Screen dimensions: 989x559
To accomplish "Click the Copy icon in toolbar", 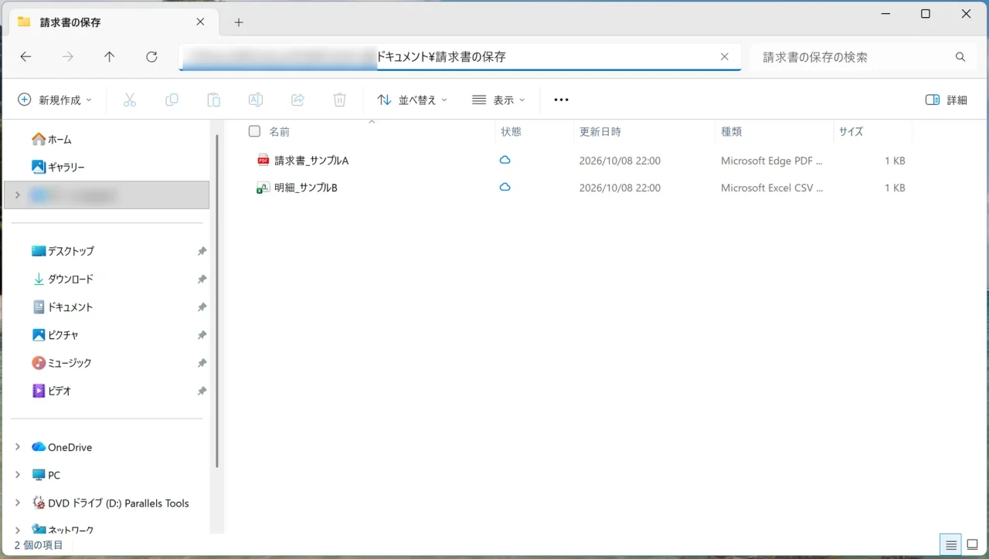I will click(x=172, y=100).
